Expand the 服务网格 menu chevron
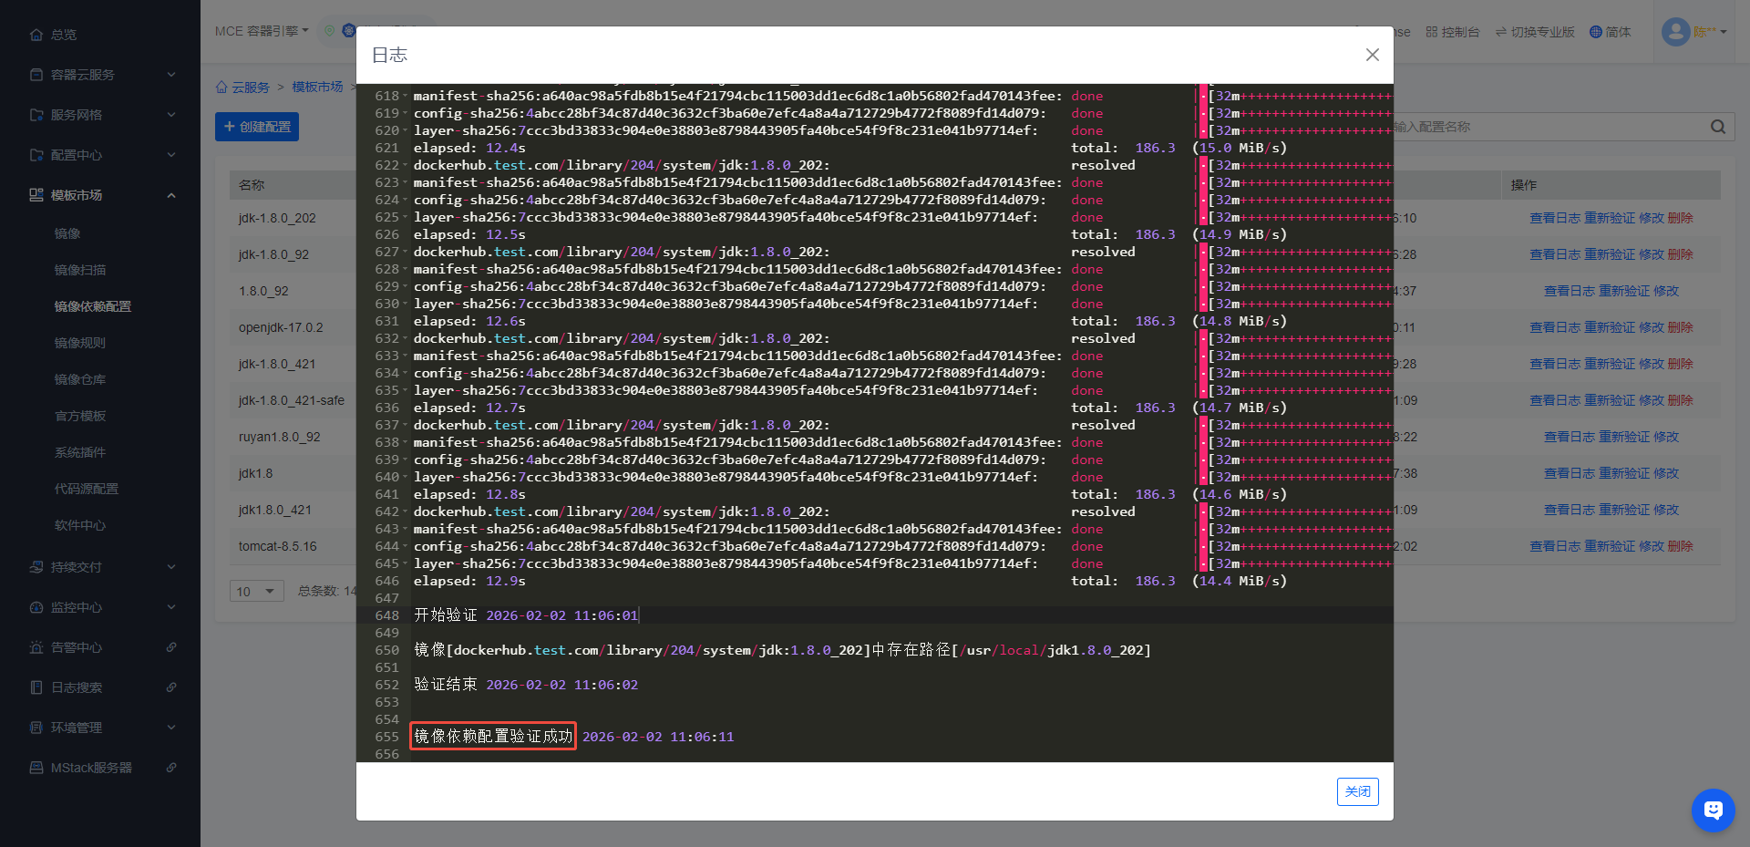The width and height of the screenshot is (1750, 847). pos(171,115)
